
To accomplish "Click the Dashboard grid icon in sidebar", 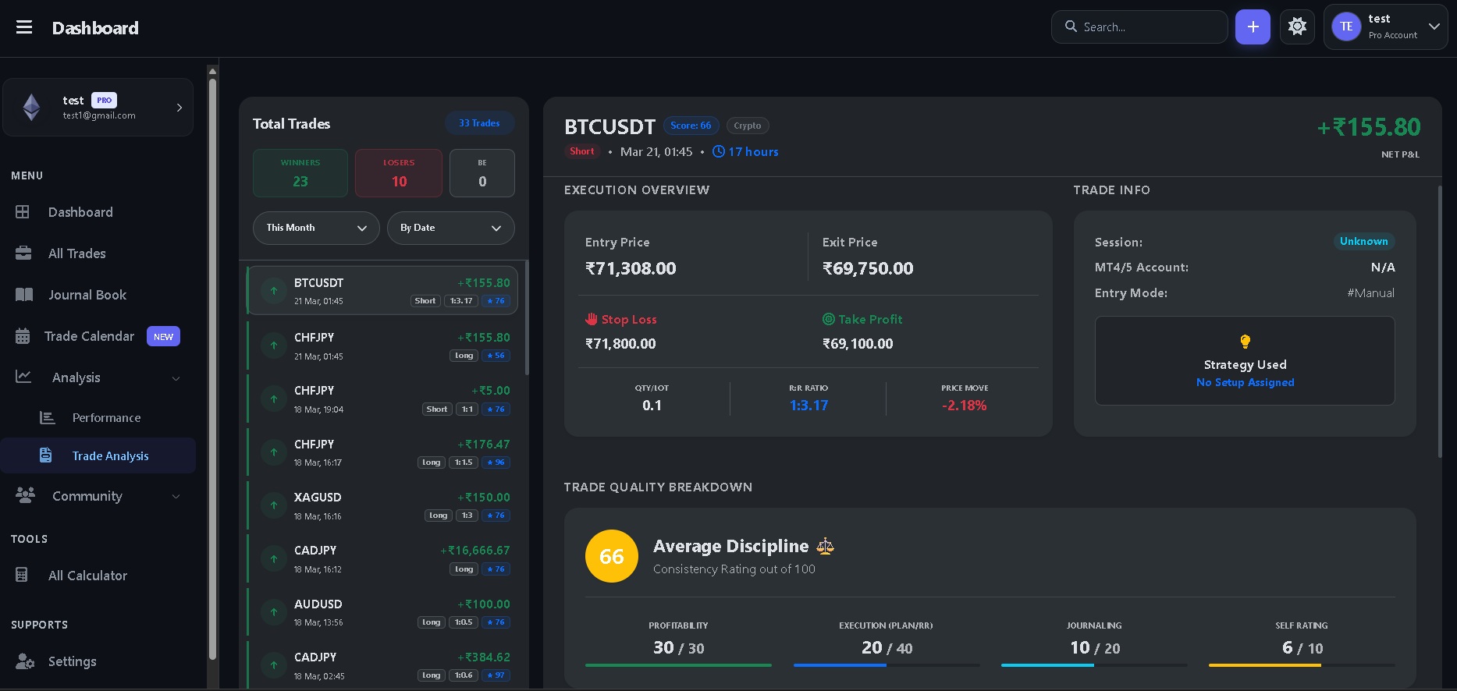I will click(23, 212).
